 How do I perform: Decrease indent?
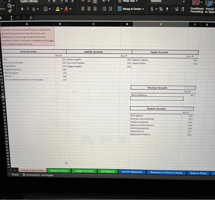tap(104, 9)
